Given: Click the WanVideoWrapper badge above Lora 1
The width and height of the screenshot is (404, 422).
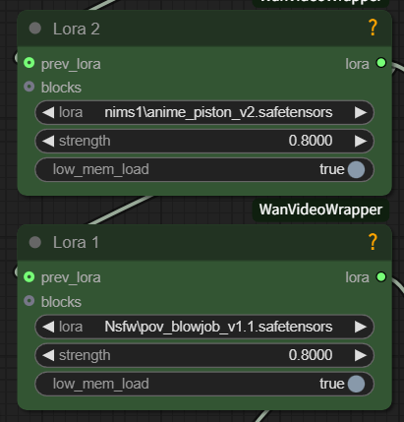Looking at the screenshot, I should 320,210.
